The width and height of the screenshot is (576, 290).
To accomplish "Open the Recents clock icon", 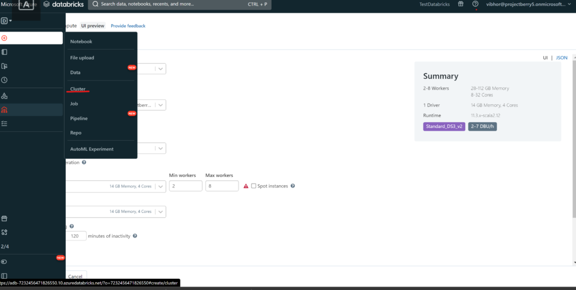I will (4, 80).
